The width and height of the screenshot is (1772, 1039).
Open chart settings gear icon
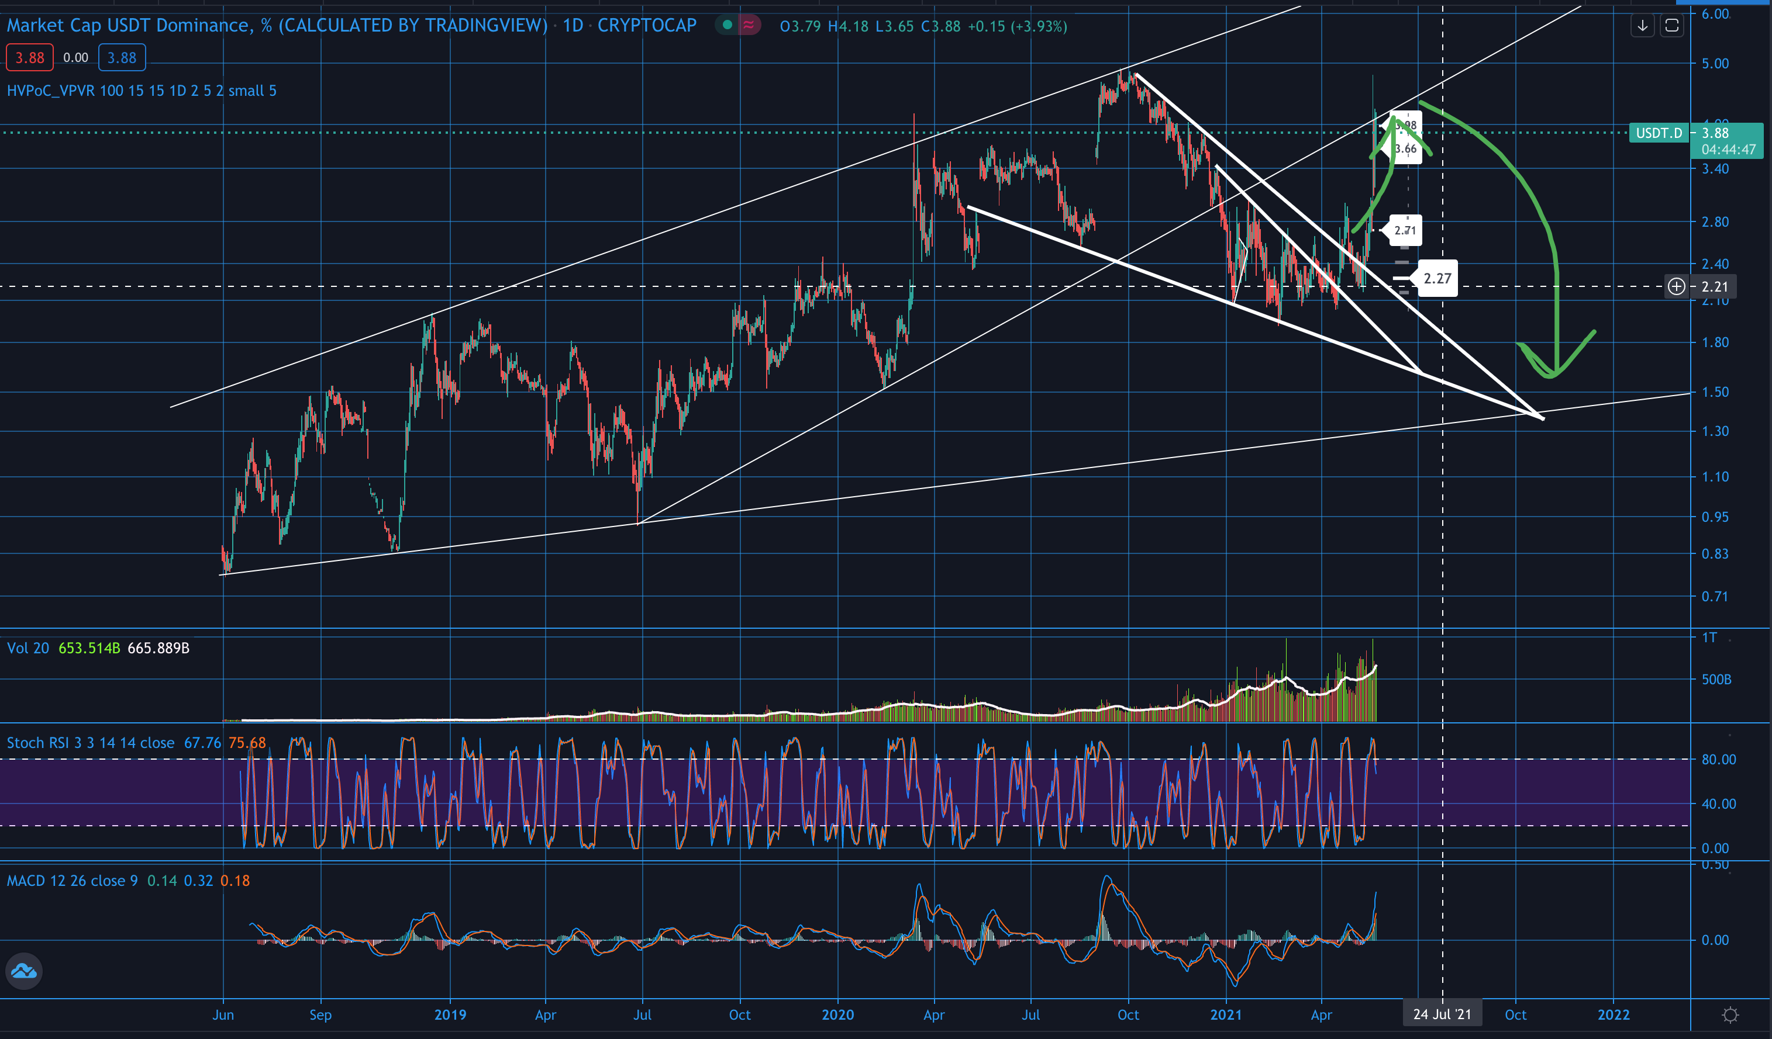coord(1730,1014)
